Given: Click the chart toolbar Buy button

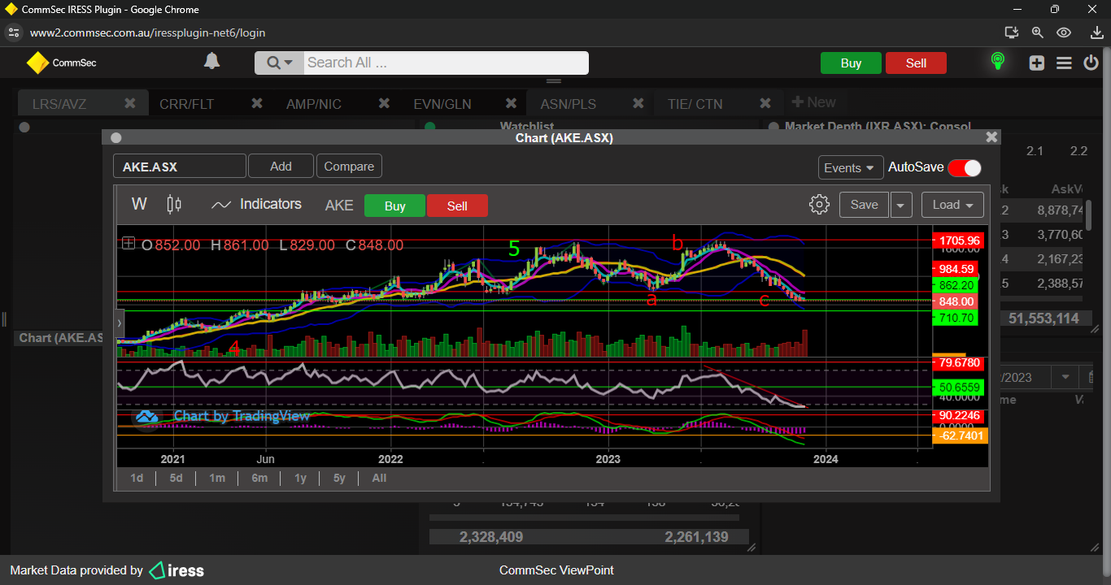Looking at the screenshot, I should pyautogui.click(x=394, y=206).
